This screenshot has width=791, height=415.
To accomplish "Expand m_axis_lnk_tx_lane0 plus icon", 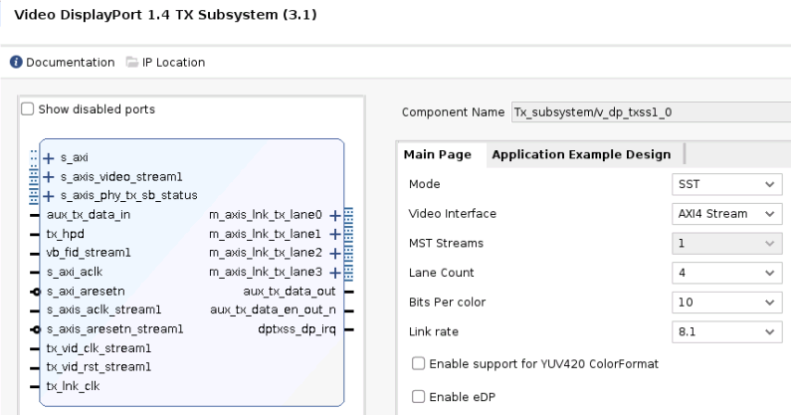I will point(335,214).
